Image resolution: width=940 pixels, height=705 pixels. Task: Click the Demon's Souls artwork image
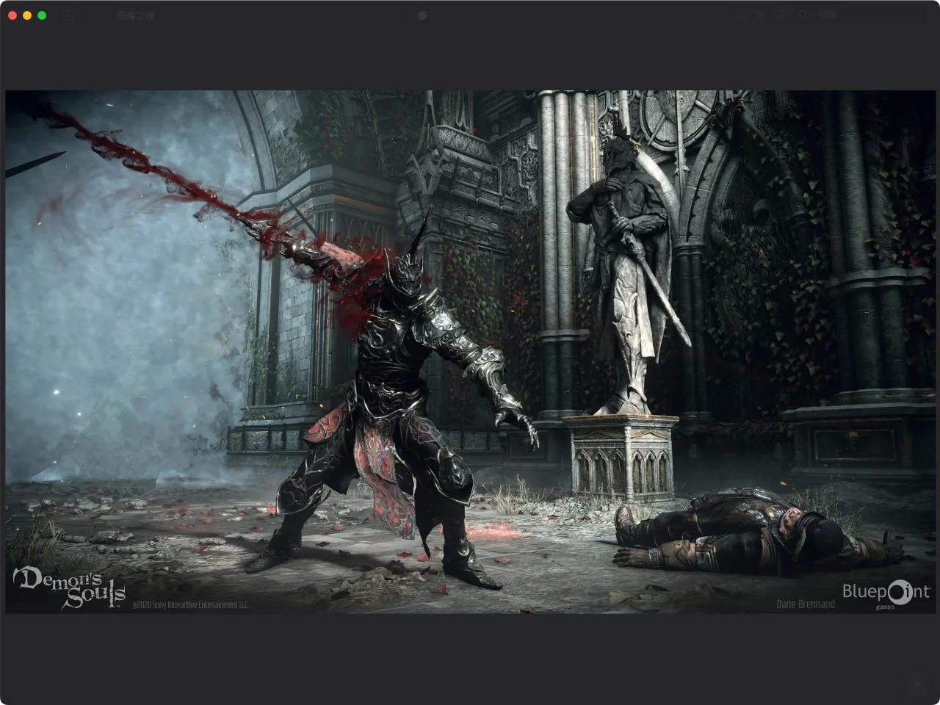click(470, 352)
